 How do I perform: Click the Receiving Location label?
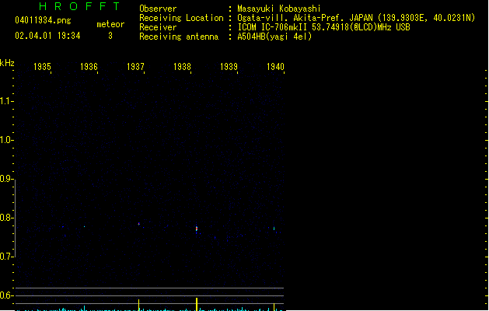tap(181, 18)
